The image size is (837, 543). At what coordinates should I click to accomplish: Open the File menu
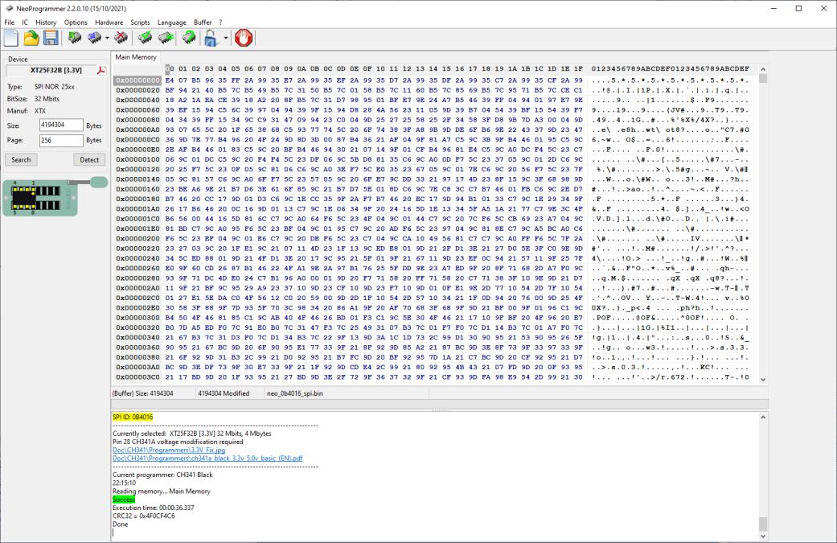pyautogui.click(x=10, y=23)
